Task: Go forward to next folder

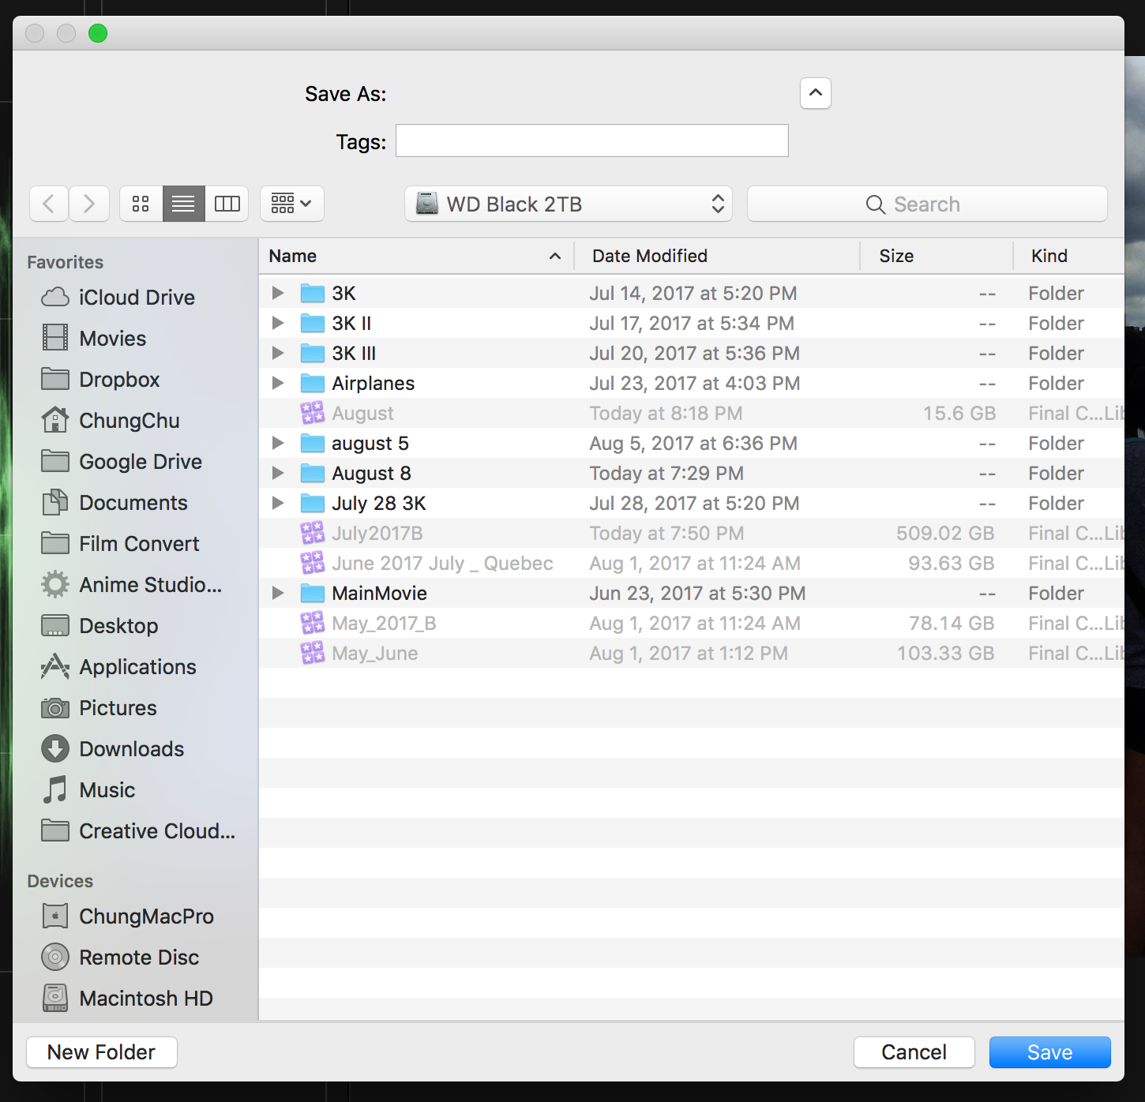Action: click(x=89, y=204)
